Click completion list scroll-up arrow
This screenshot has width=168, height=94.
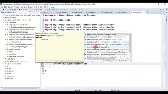pos(130,34)
